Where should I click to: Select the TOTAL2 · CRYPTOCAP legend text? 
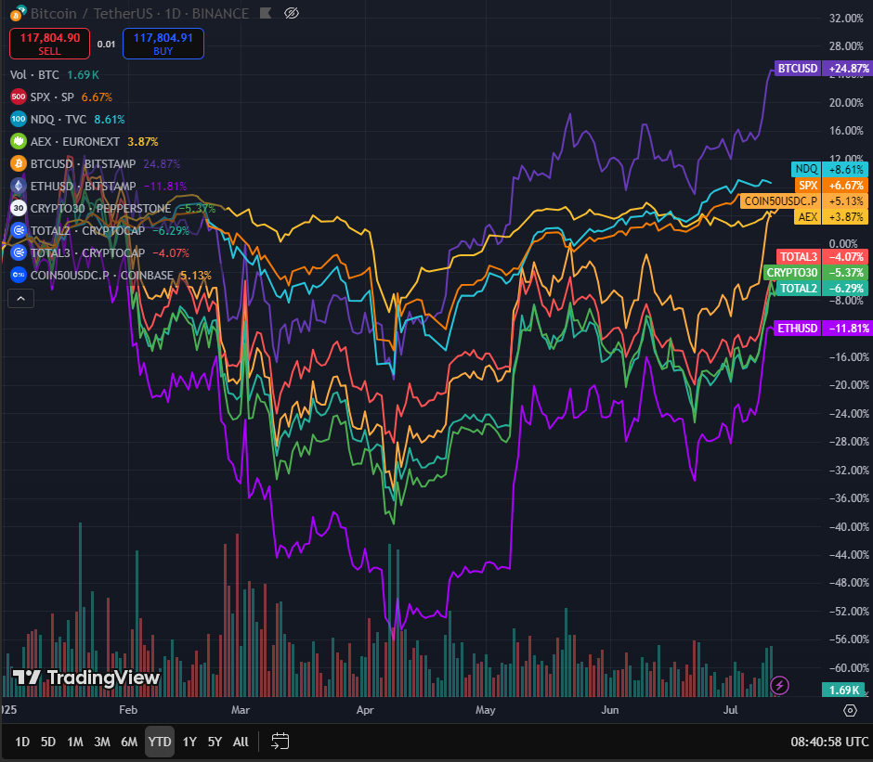[87, 230]
